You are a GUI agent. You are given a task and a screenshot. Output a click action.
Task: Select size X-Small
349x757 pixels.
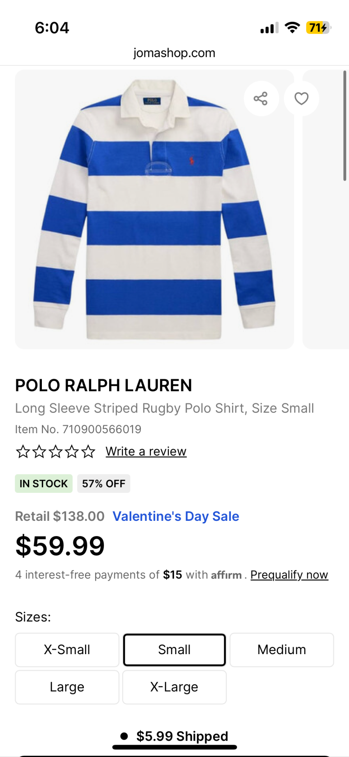[x=67, y=650]
